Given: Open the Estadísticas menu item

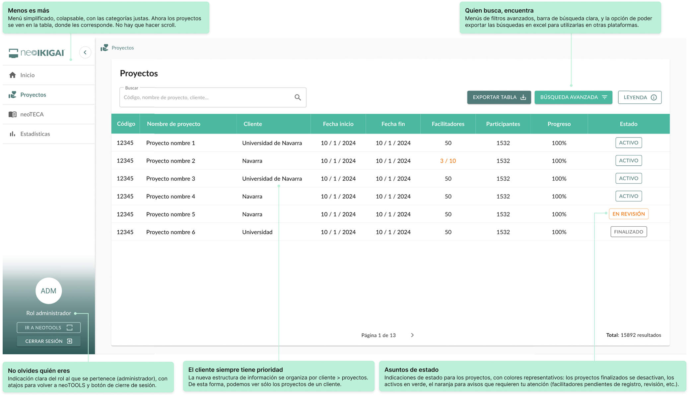Looking at the screenshot, I should click(x=35, y=134).
